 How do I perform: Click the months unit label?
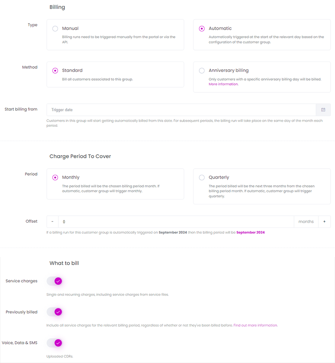click(306, 221)
